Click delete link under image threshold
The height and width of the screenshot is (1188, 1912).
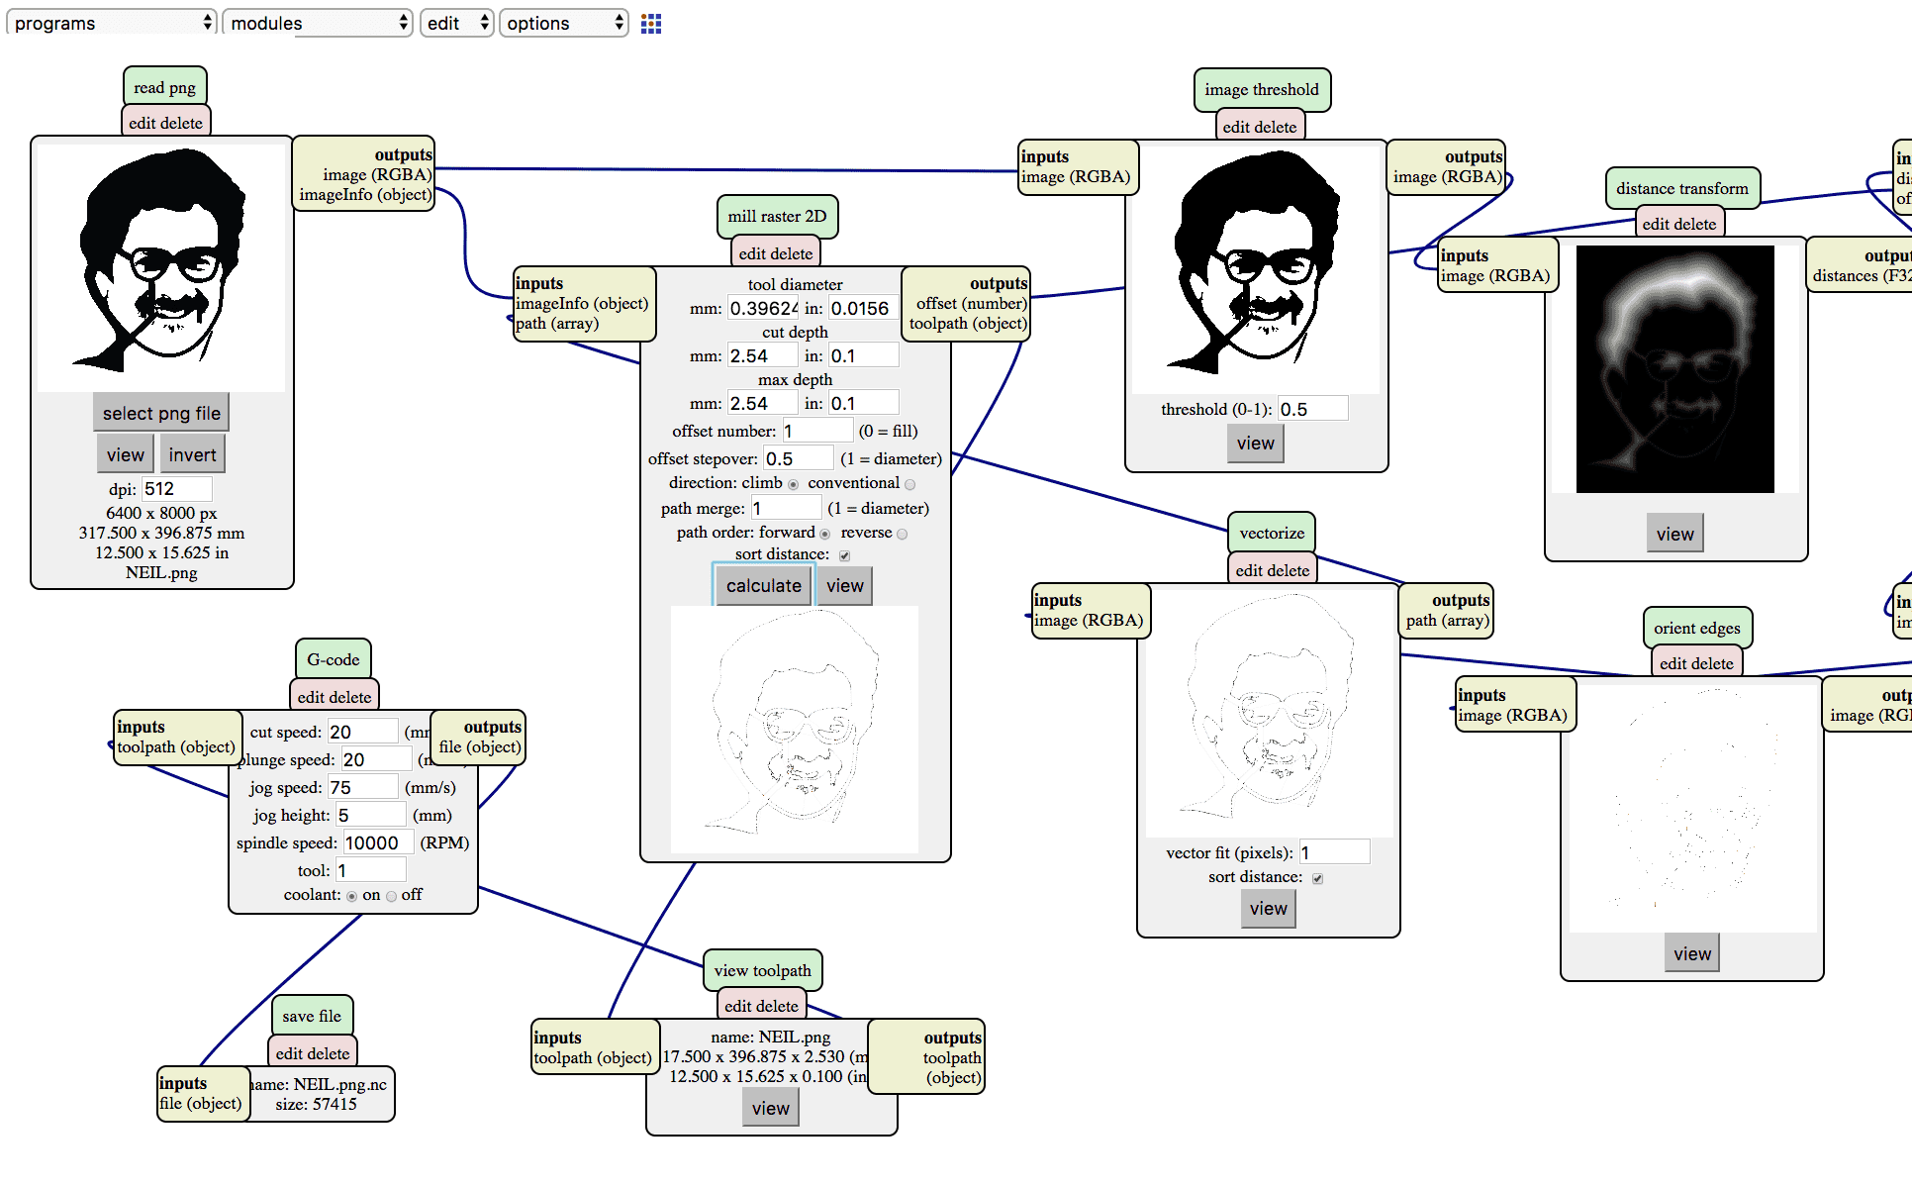(1275, 127)
